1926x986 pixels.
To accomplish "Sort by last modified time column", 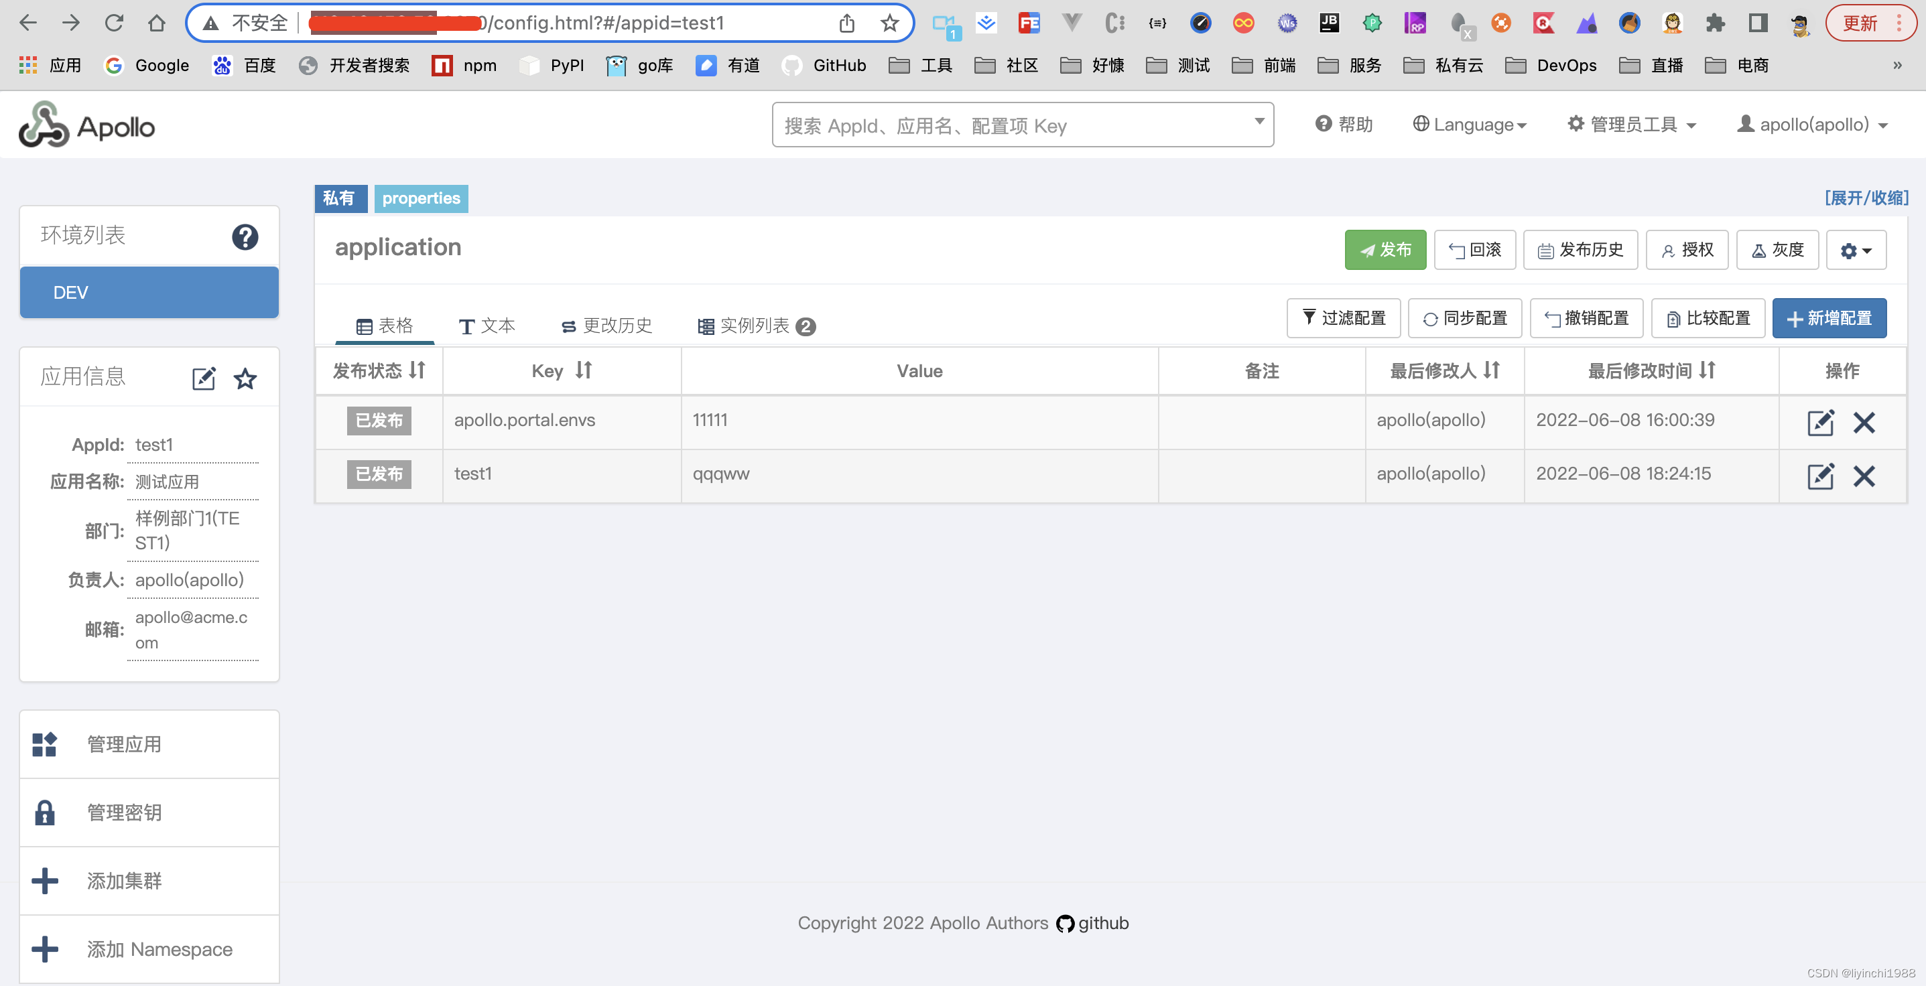I will [x=1706, y=370].
